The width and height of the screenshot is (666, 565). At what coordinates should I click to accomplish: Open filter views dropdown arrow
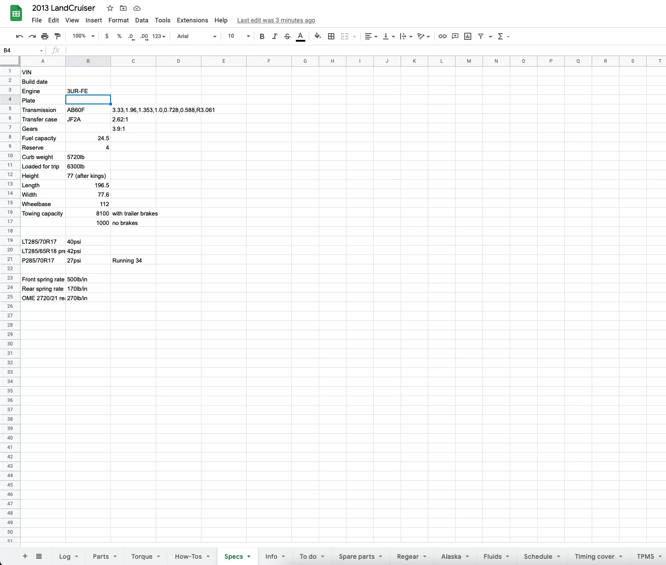[x=491, y=37]
